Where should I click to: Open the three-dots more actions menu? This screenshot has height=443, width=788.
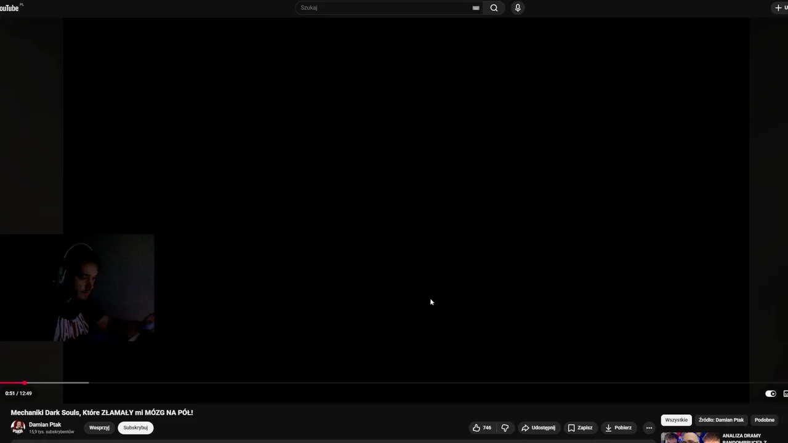click(649, 428)
